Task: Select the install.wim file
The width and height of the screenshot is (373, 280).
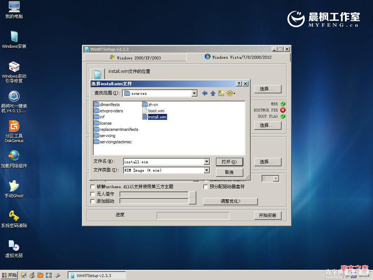Action: tap(154, 117)
